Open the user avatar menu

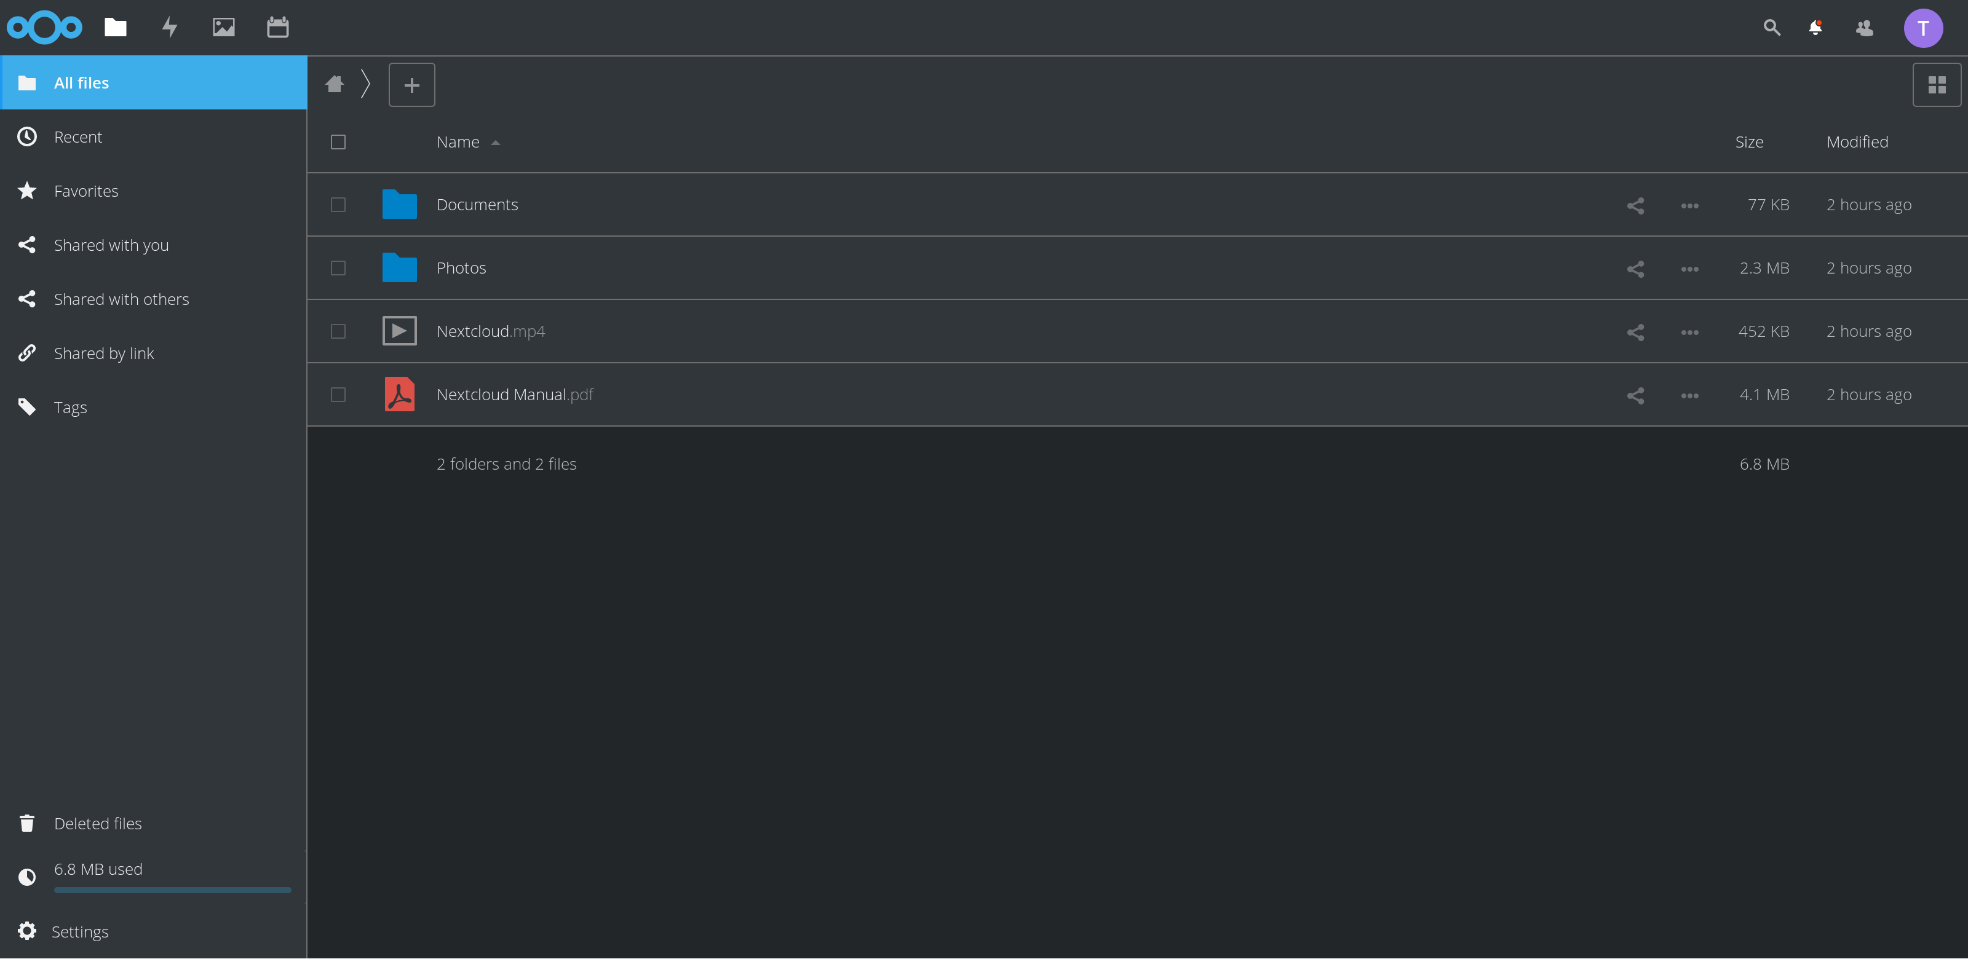tap(1923, 28)
